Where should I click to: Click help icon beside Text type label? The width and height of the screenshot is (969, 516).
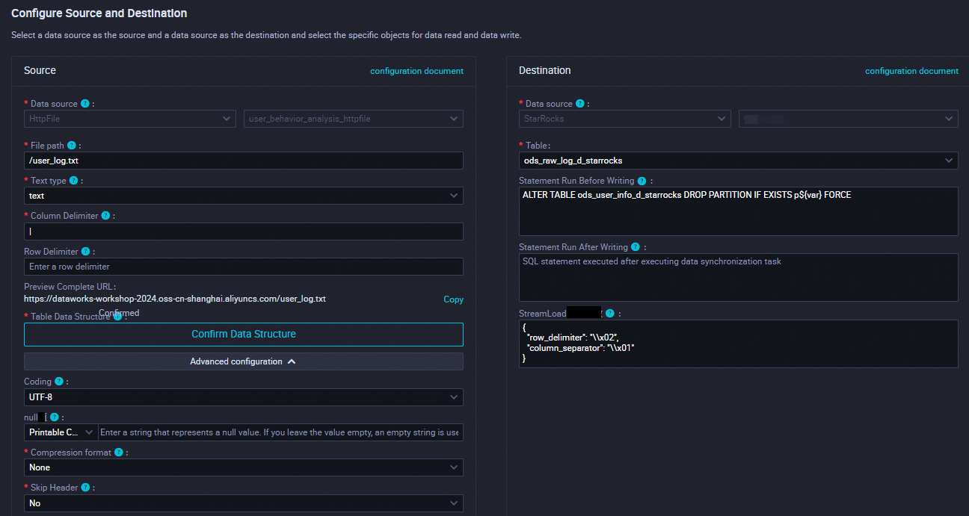point(73,181)
